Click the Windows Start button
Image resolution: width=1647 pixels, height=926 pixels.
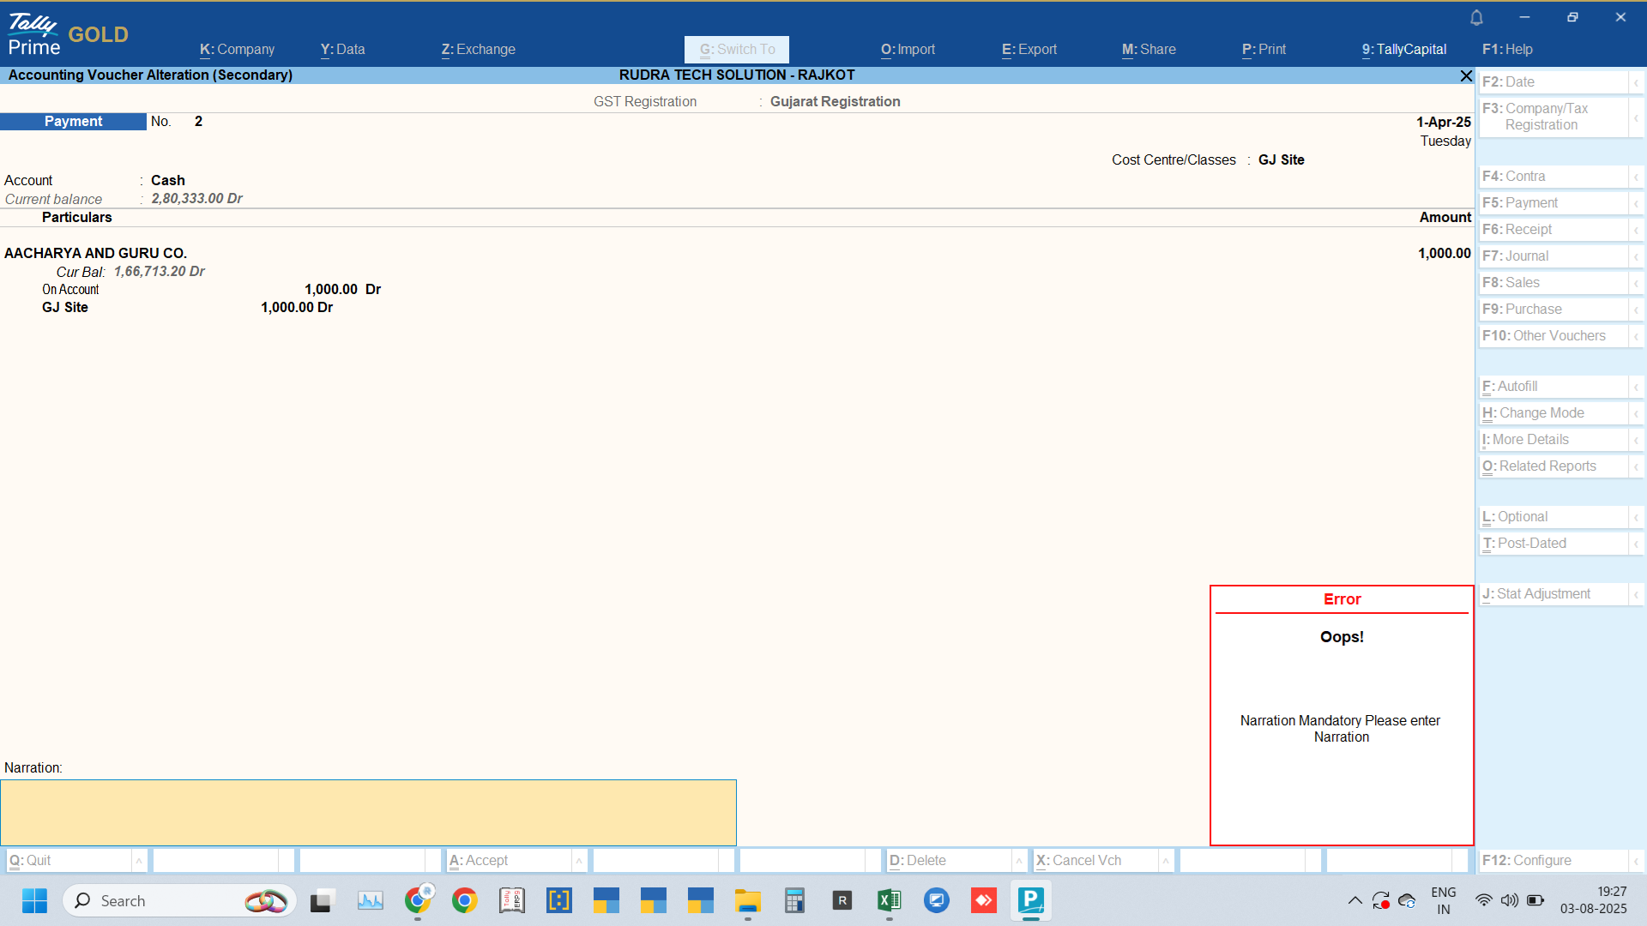pos(34,900)
